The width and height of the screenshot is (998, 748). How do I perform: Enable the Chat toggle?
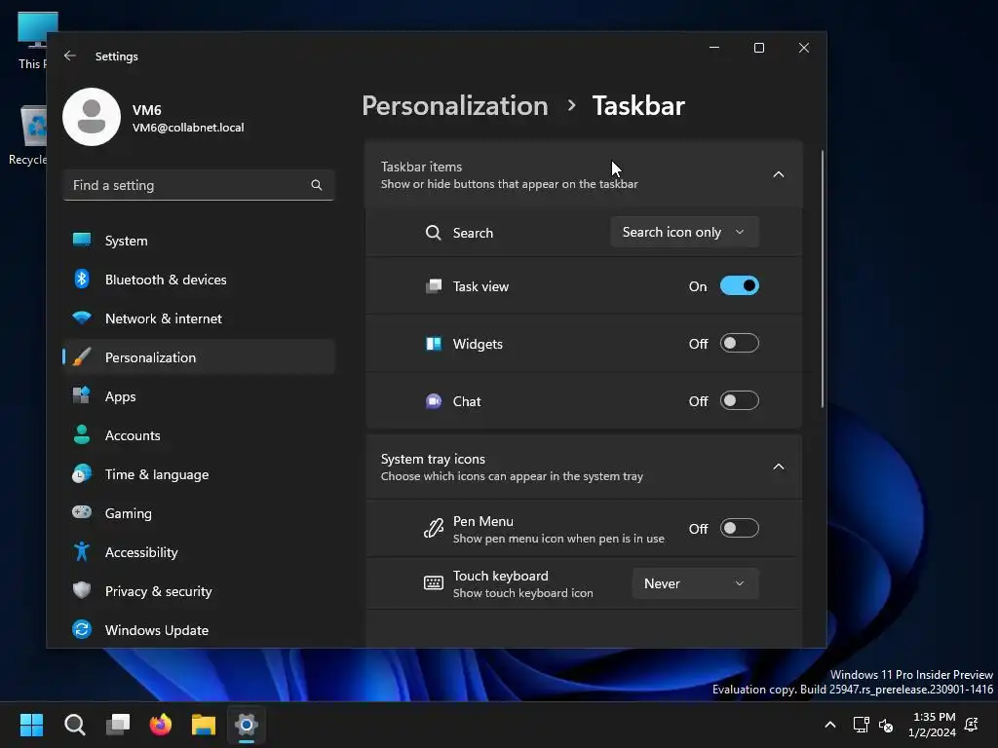[739, 400]
